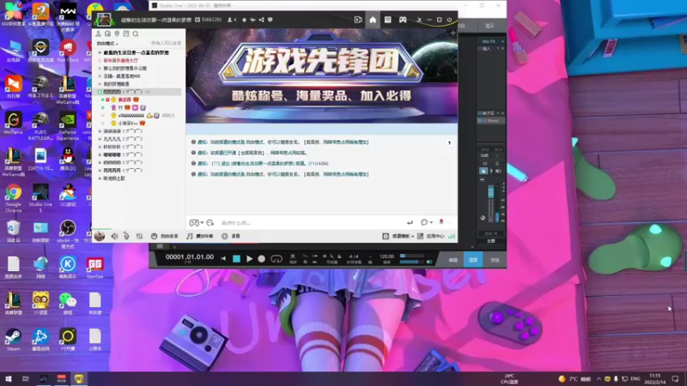The image size is (687, 386).
Task: Open the dropdown beside chat bubble icon
Action: [431, 222]
